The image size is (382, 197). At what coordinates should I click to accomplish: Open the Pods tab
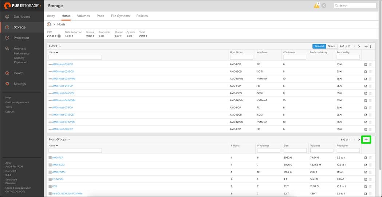101,16
